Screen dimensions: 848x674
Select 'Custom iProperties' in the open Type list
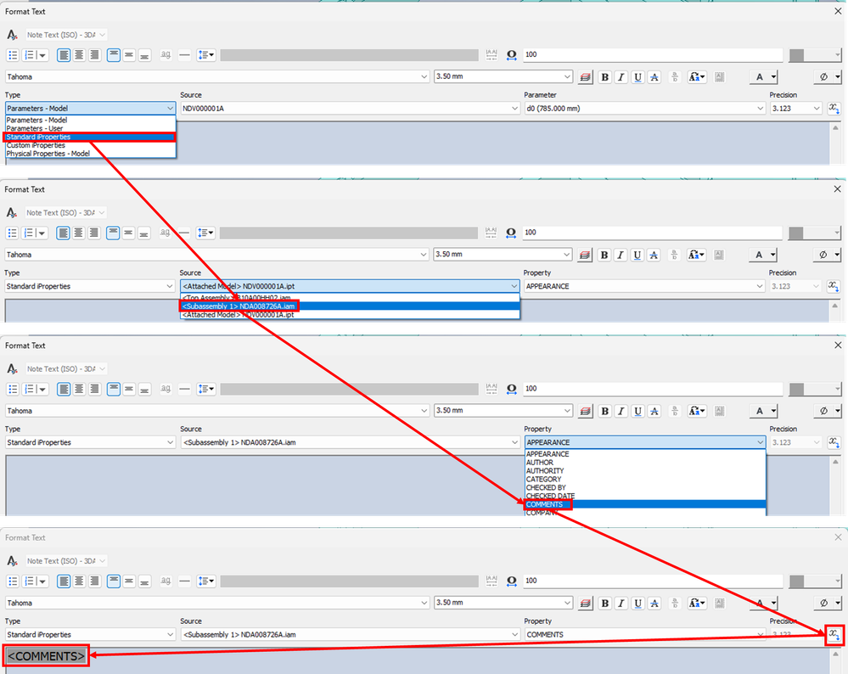point(90,145)
